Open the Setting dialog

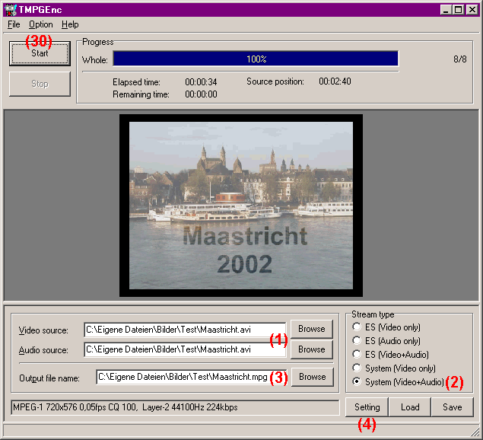coord(367,407)
